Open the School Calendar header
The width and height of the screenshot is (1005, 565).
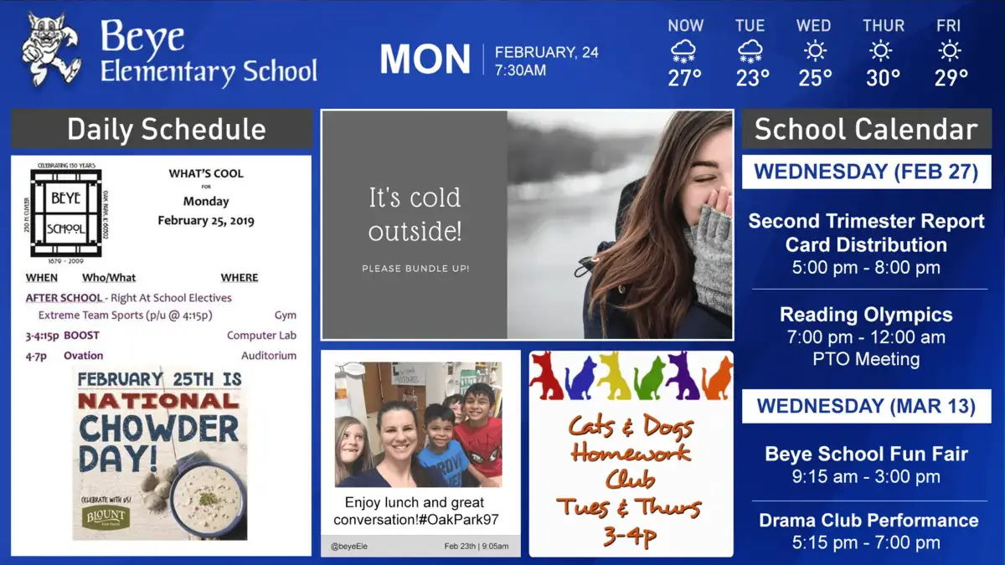pos(866,130)
